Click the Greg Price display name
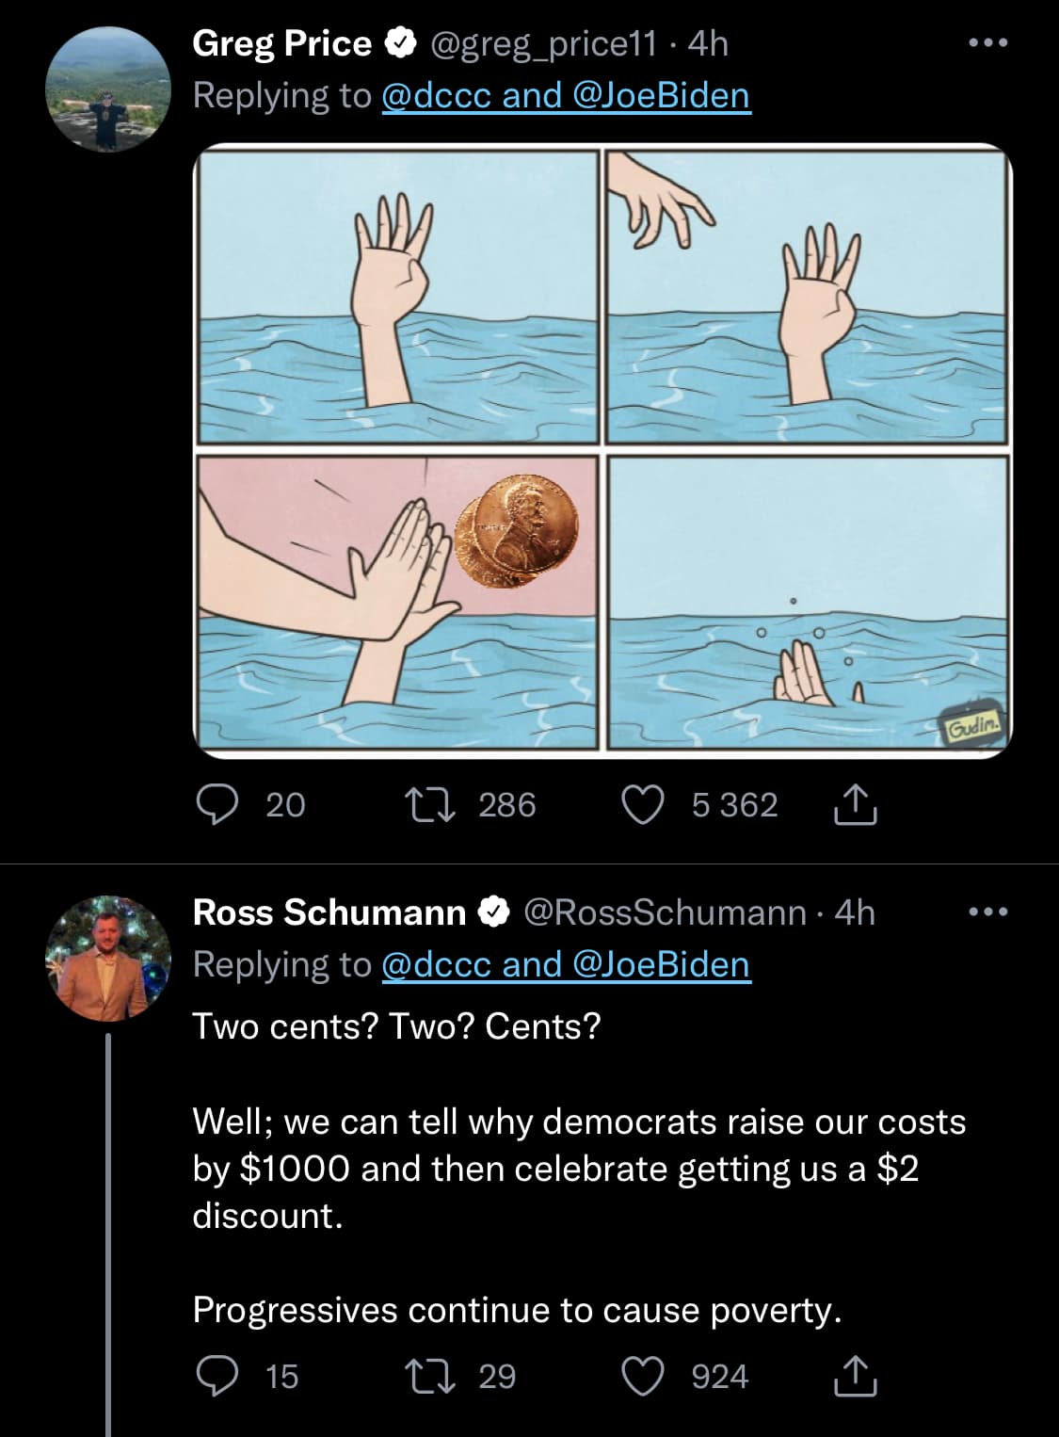The image size is (1059, 1437). (x=281, y=43)
